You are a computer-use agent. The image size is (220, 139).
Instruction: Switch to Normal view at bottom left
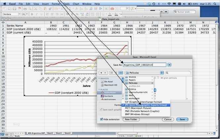[3, 134]
